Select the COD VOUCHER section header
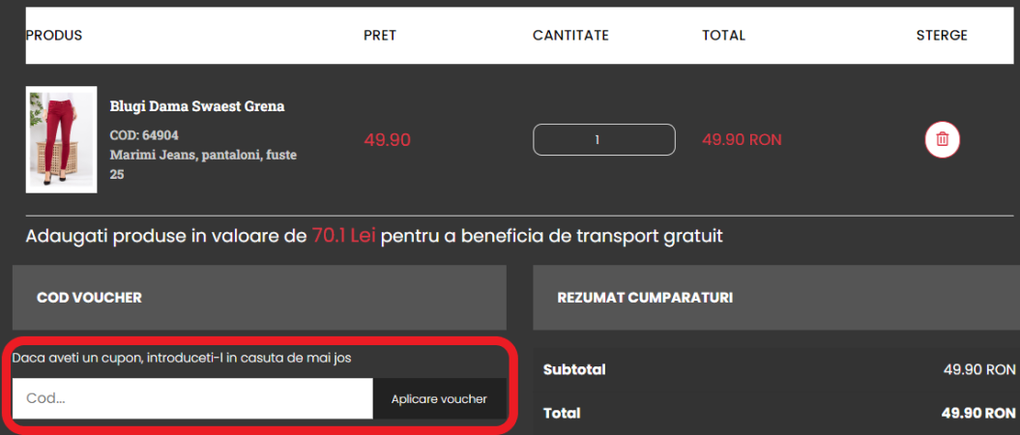This screenshot has height=435, width=1020. pos(89,298)
